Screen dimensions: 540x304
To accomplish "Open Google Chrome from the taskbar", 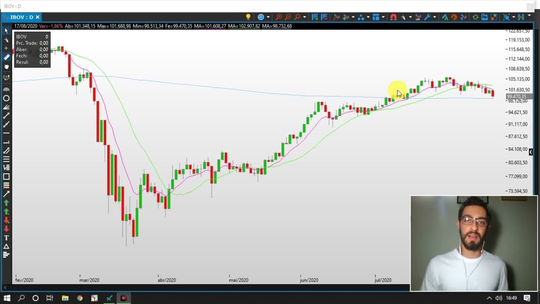I will coord(80,298).
